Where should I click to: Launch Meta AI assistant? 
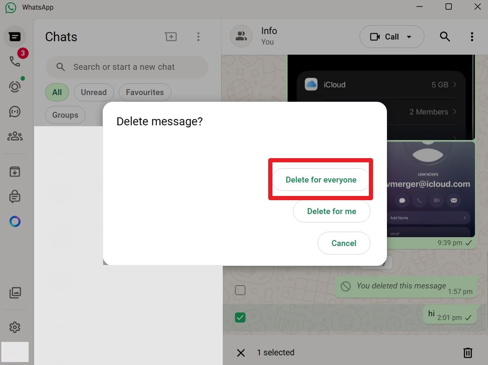[x=15, y=221]
